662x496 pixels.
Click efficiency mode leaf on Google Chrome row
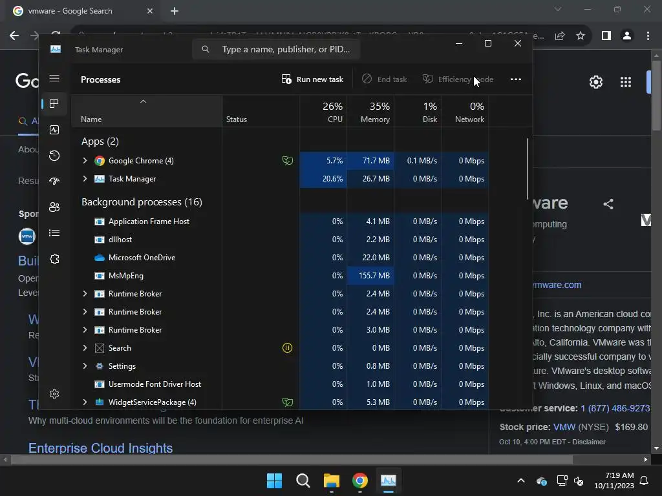pyautogui.click(x=288, y=160)
